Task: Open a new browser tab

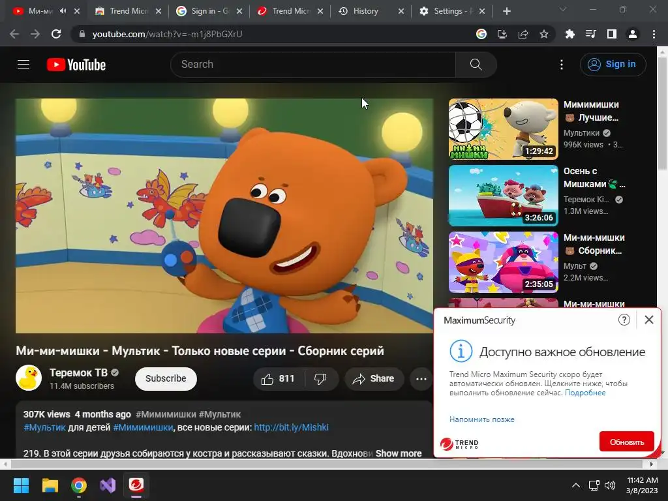Action: coord(506,11)
